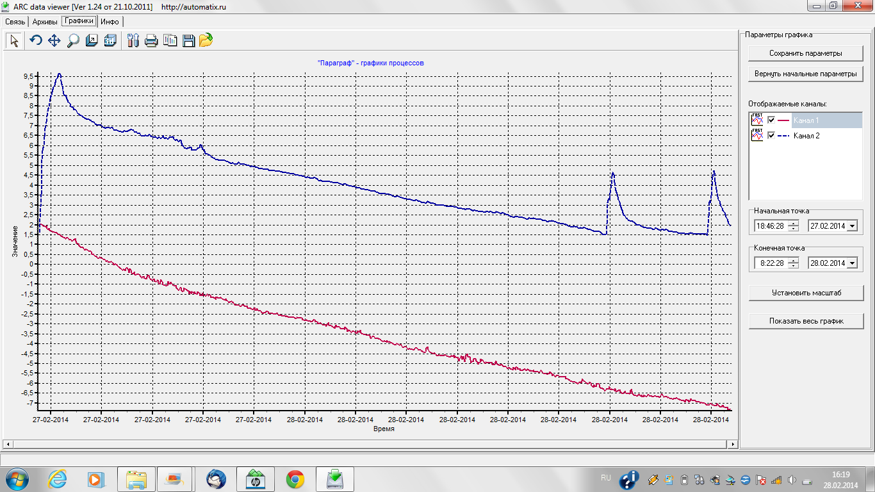Open start date 27.02.2014 dropdown

tap(852, 226)
